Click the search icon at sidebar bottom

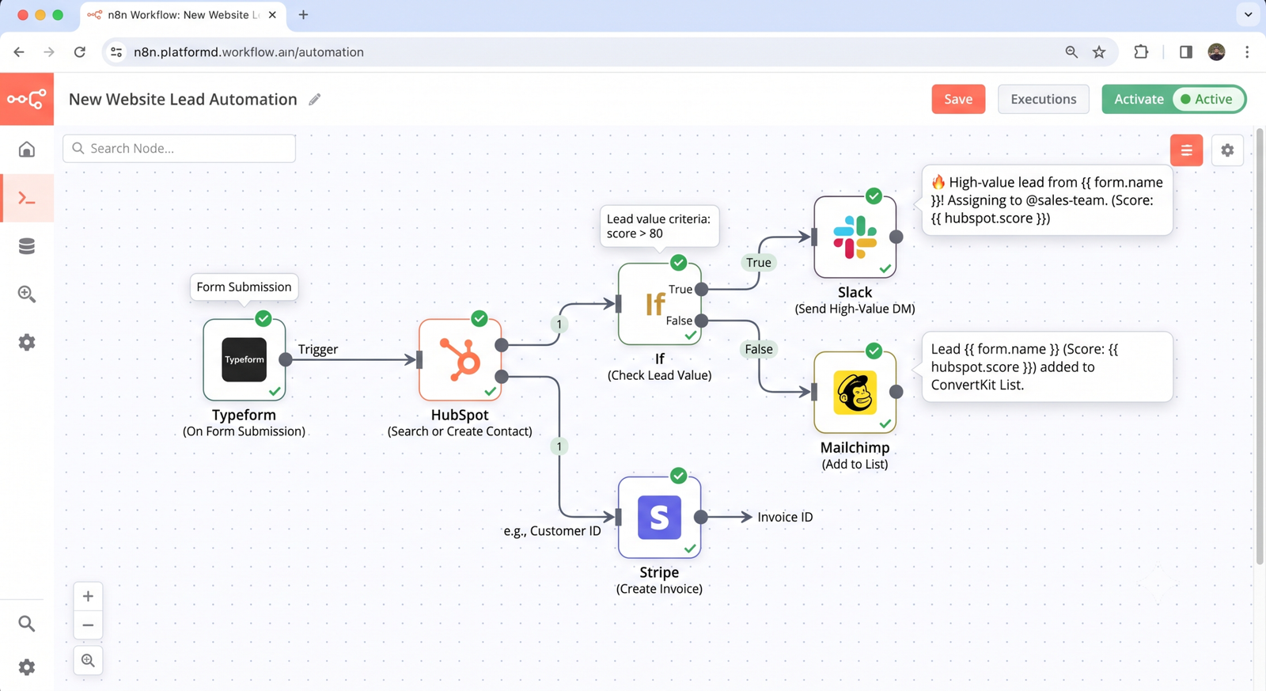point(27,624)
